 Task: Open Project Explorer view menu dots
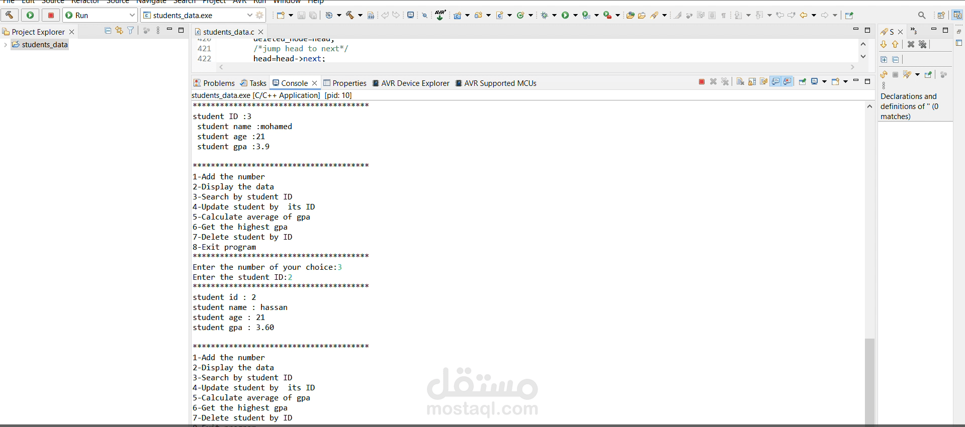(x=158, y=31)
